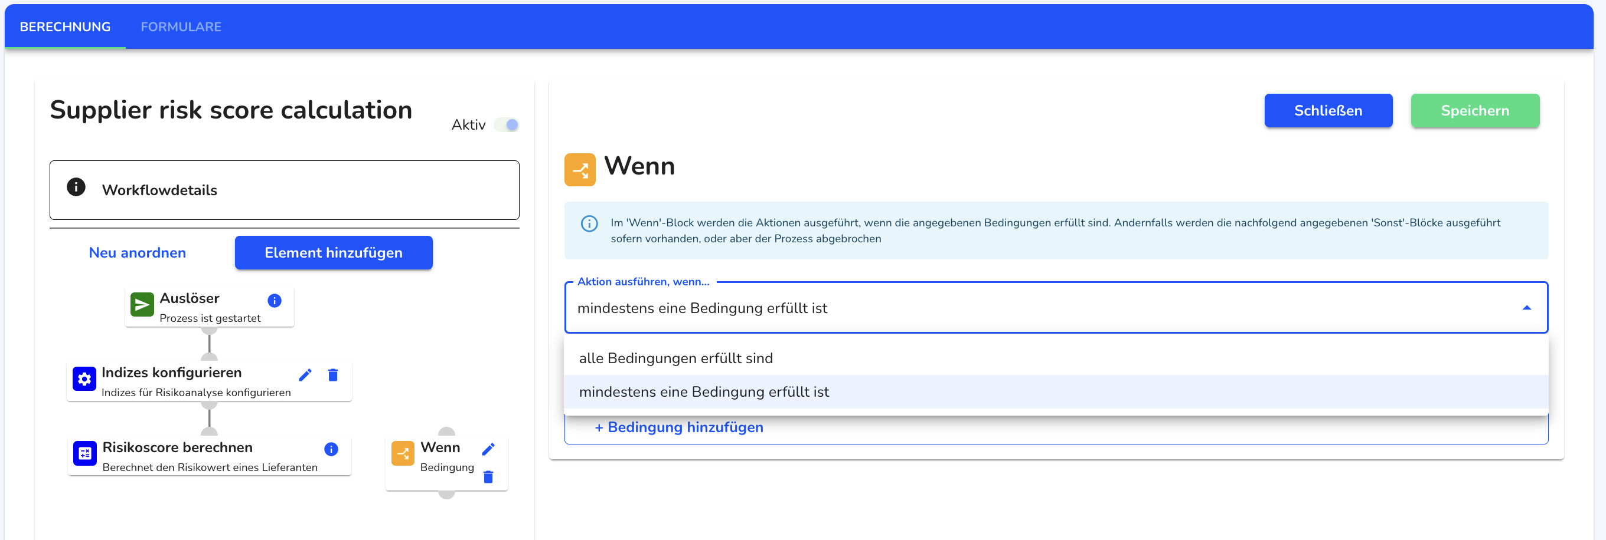Click the 'Bedingung' subtitle under Wenn

click(x=447, y=467)
